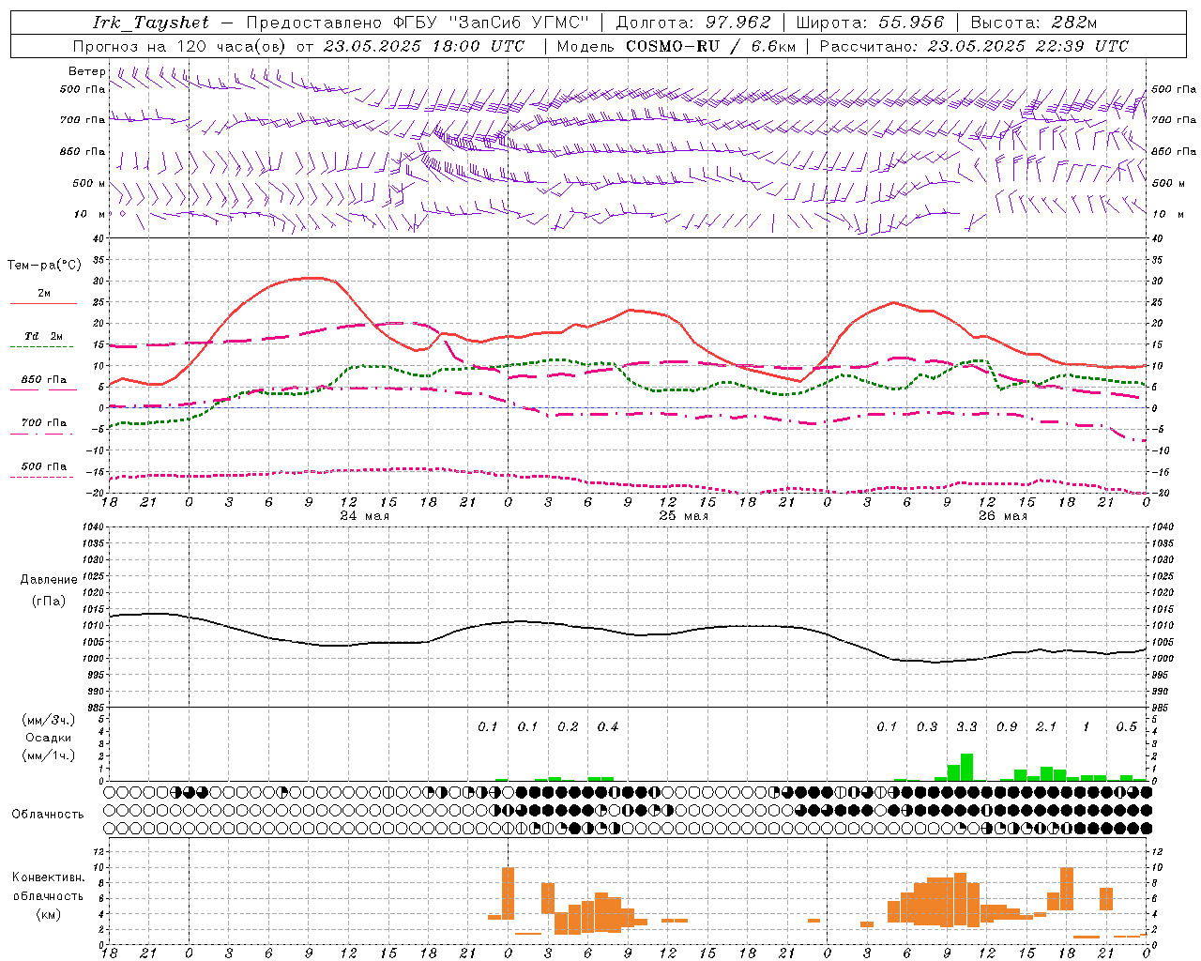Click the 3-hour precipitation total '0.3'
This screenshot has width=1201, height=961.
(x=927, y=727)
